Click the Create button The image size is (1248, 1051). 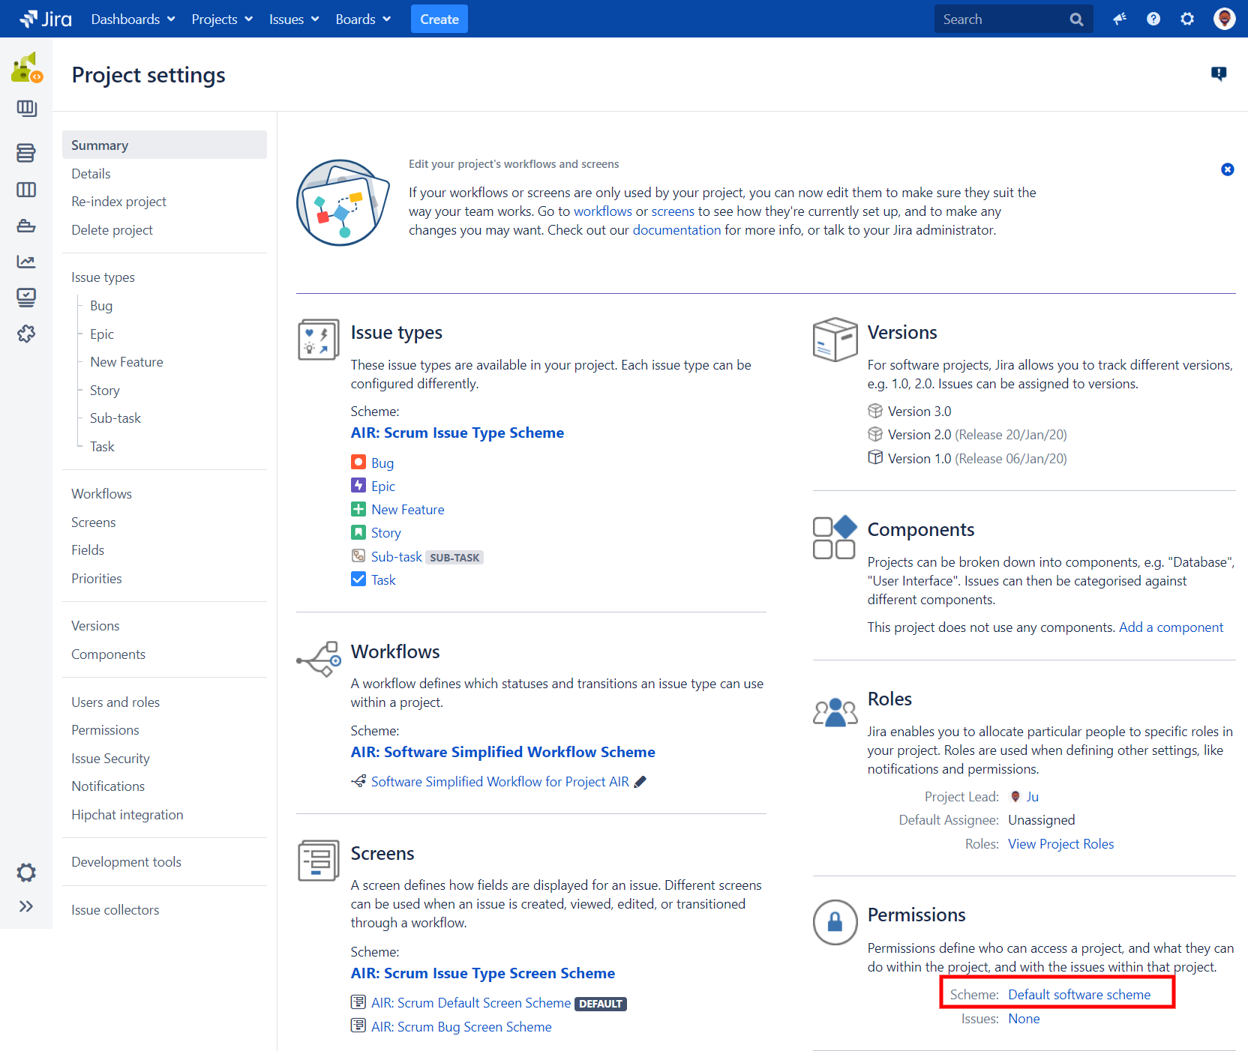[439, 19]
